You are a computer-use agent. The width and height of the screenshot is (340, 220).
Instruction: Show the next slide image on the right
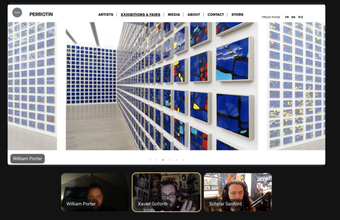pos(296,86)
